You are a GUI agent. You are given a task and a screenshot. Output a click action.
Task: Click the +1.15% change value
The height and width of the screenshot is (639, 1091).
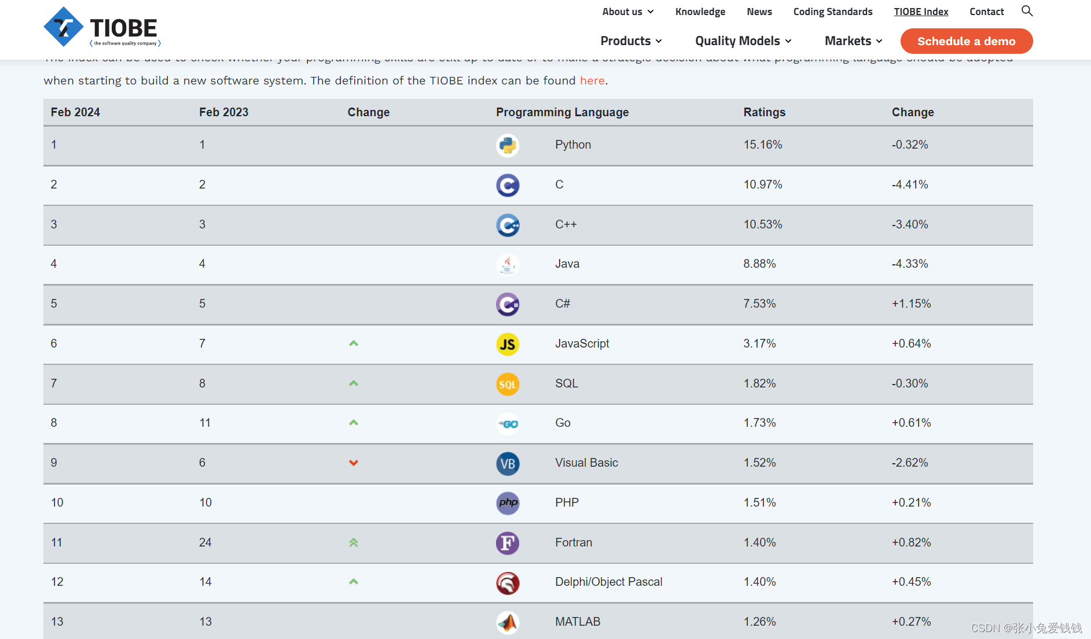click(912, 304)
